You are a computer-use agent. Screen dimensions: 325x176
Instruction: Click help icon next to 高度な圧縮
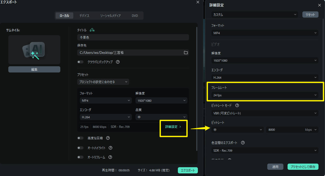click(x=108, y=138)
